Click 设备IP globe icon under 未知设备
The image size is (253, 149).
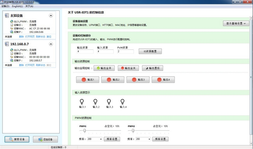tap(12, 32)
